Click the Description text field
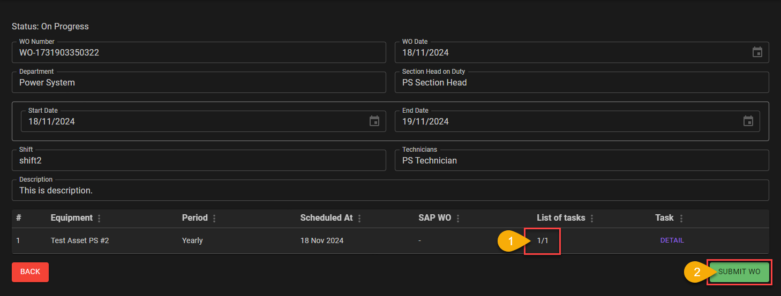Viewport: 781px width, 296px height. (x=390, y=191)
